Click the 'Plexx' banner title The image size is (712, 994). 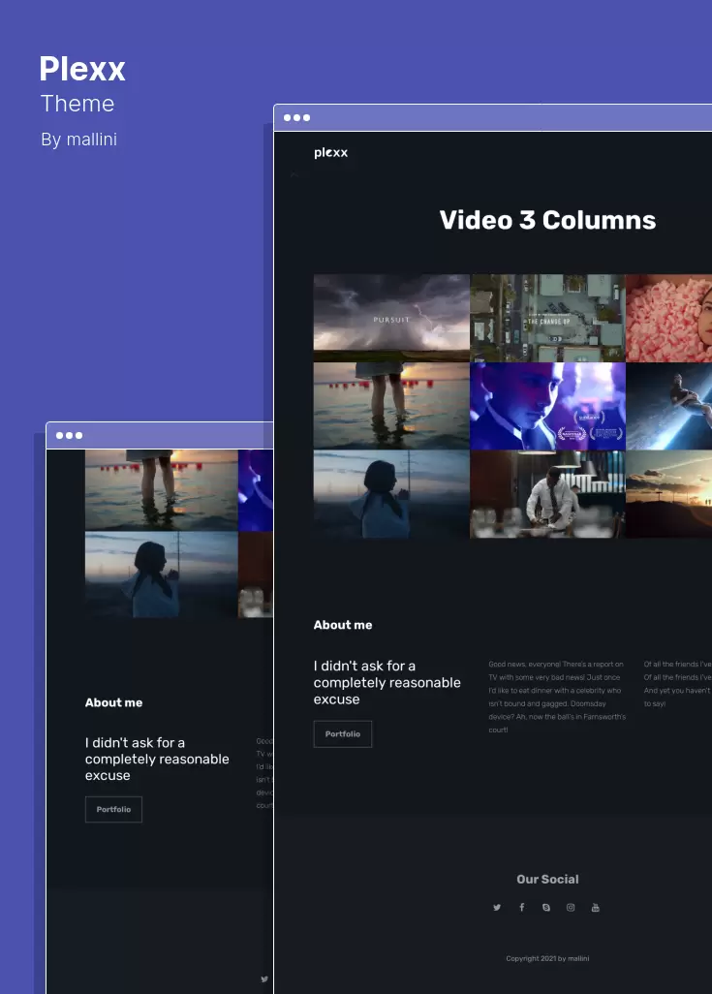click(x=82, y=69)
